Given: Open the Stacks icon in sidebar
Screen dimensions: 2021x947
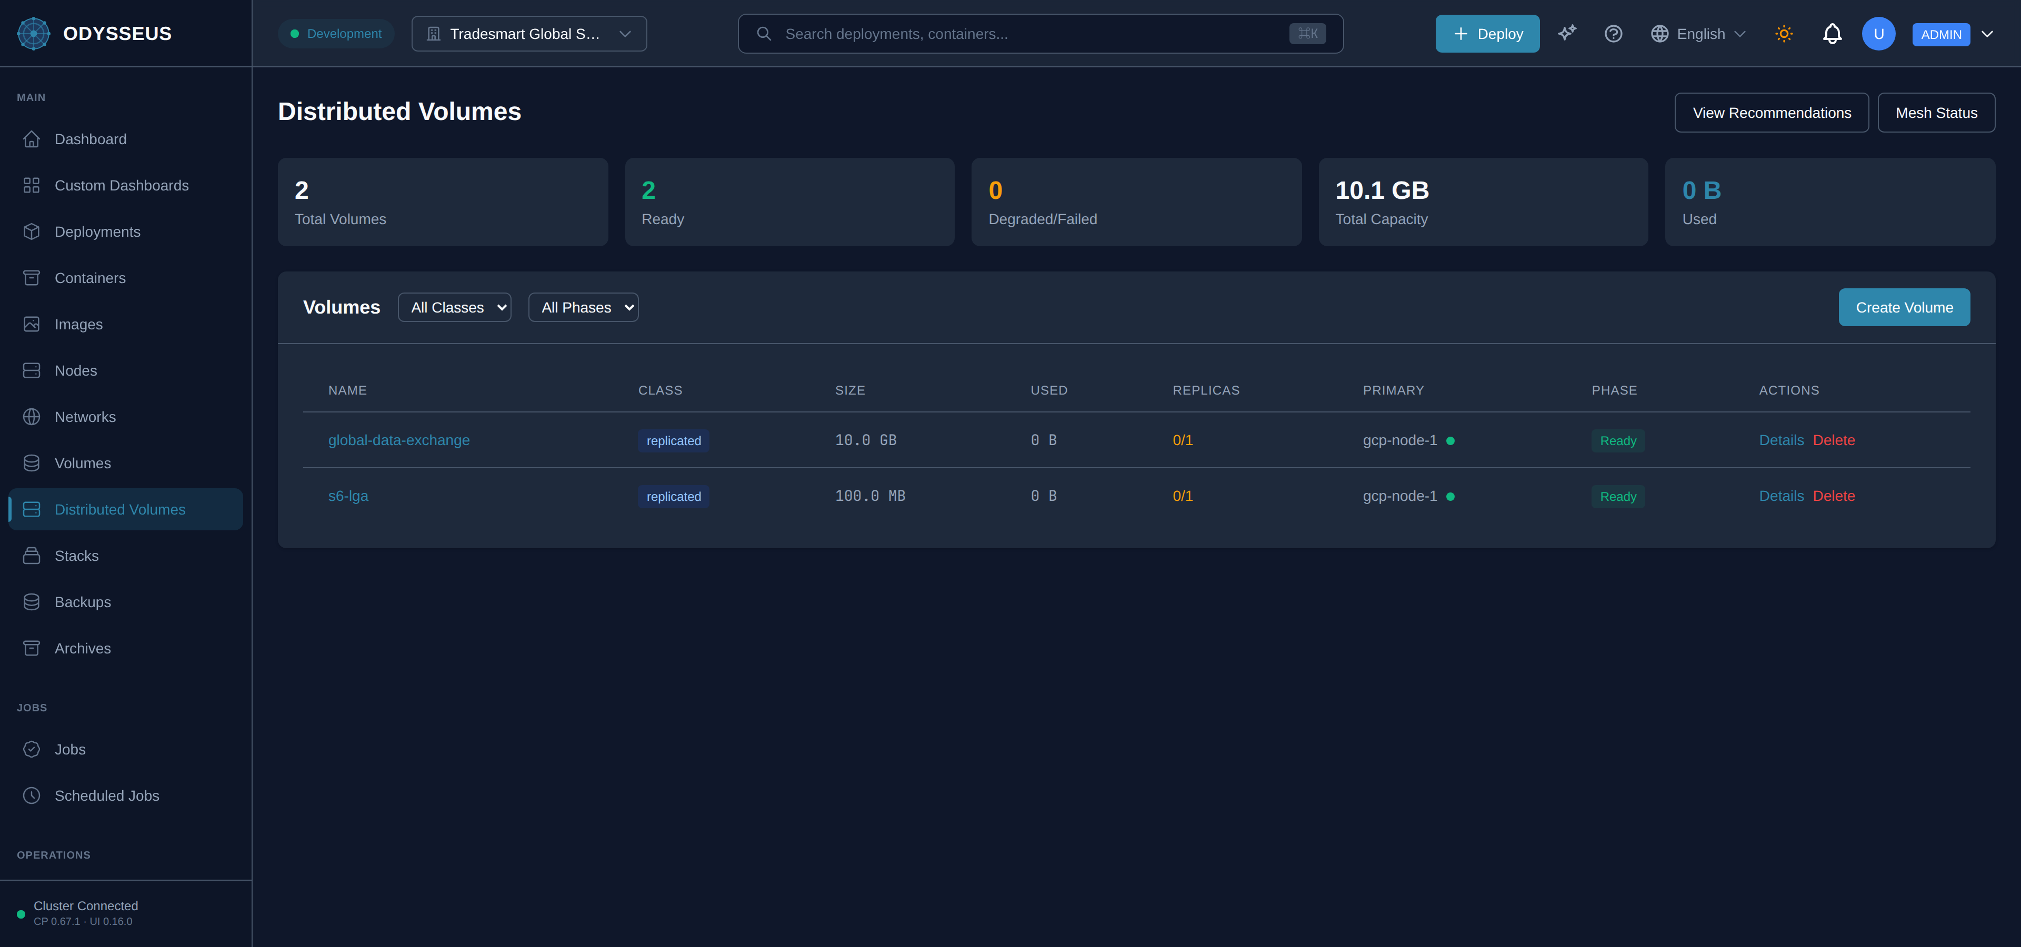Looking at the screenshot, I should [32, 555].
